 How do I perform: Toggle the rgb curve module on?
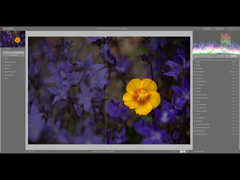[x=194, y=78]
